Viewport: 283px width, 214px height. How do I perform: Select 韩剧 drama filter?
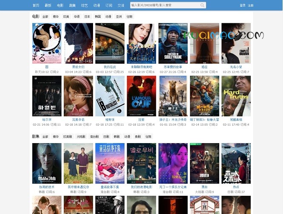tap(116, 137)
